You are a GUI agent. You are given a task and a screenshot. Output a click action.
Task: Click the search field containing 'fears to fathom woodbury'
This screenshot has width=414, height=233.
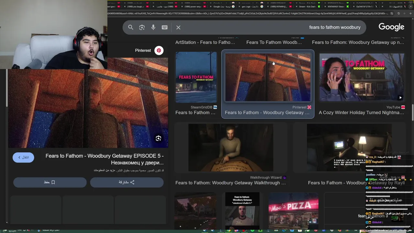coord(244,27)
